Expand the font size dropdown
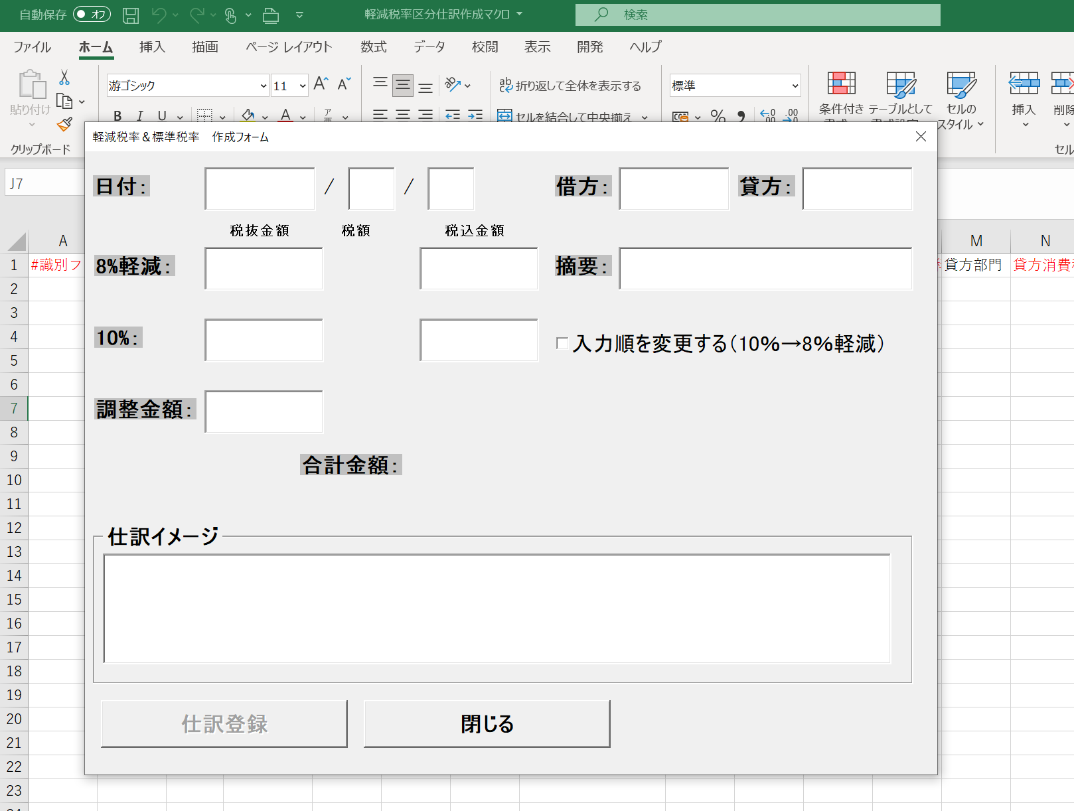Screen dimensions: 1074x811 pos(303,86)
